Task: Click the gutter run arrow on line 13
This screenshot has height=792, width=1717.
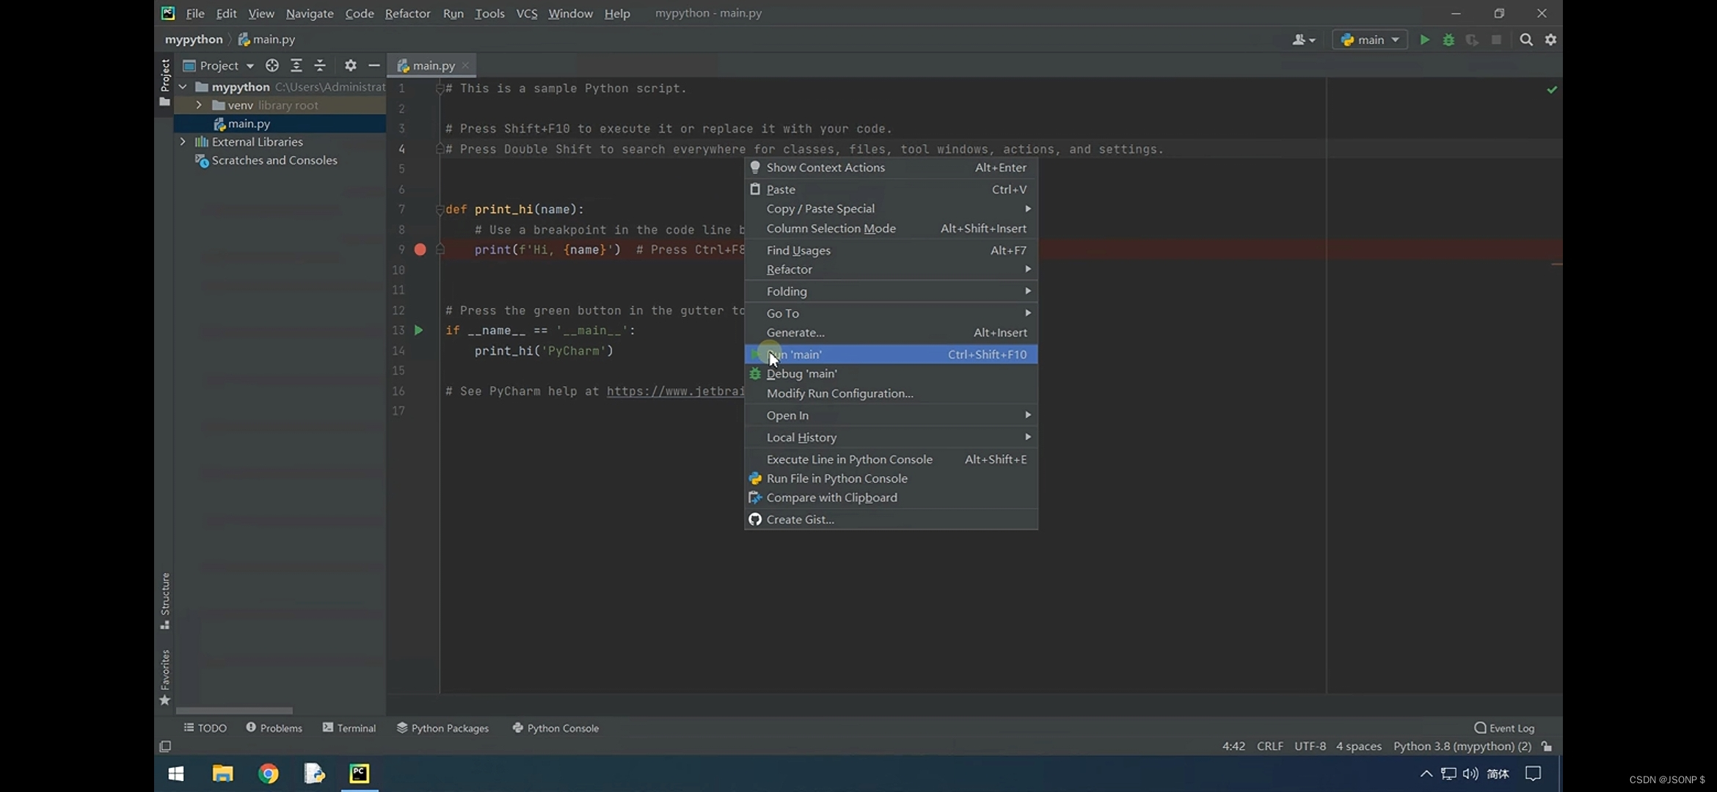Action: click(x=418, y=330)
